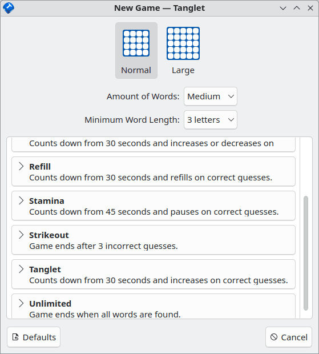Click the timer list vertical scrollbar
319x354 pixels.
pyautogui.click(x=306, y=254)
